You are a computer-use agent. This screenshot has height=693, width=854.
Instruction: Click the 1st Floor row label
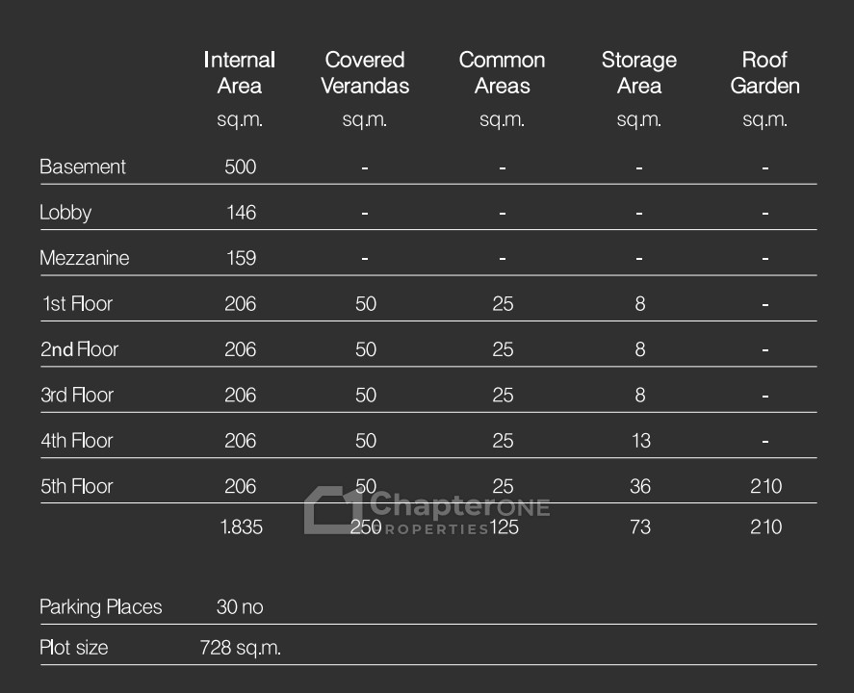coord(77,304)
